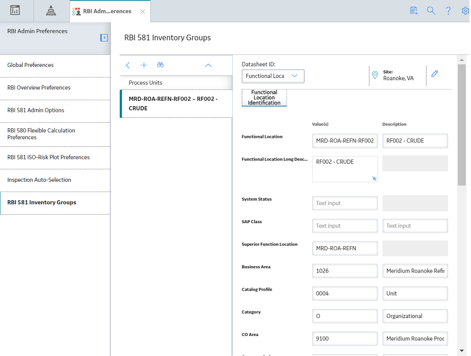Screen dimensions: 471x356
Task: Click the Value(s) column header
Action: 320,124
